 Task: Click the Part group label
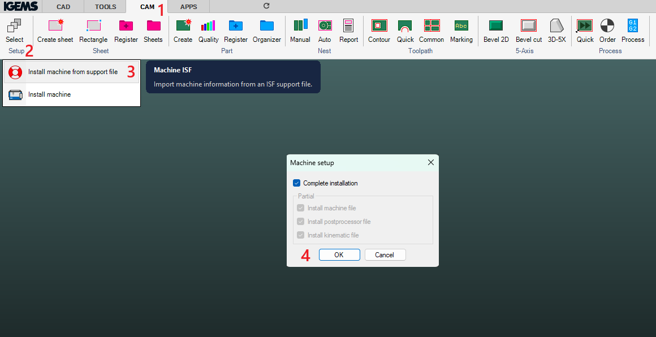227,51
